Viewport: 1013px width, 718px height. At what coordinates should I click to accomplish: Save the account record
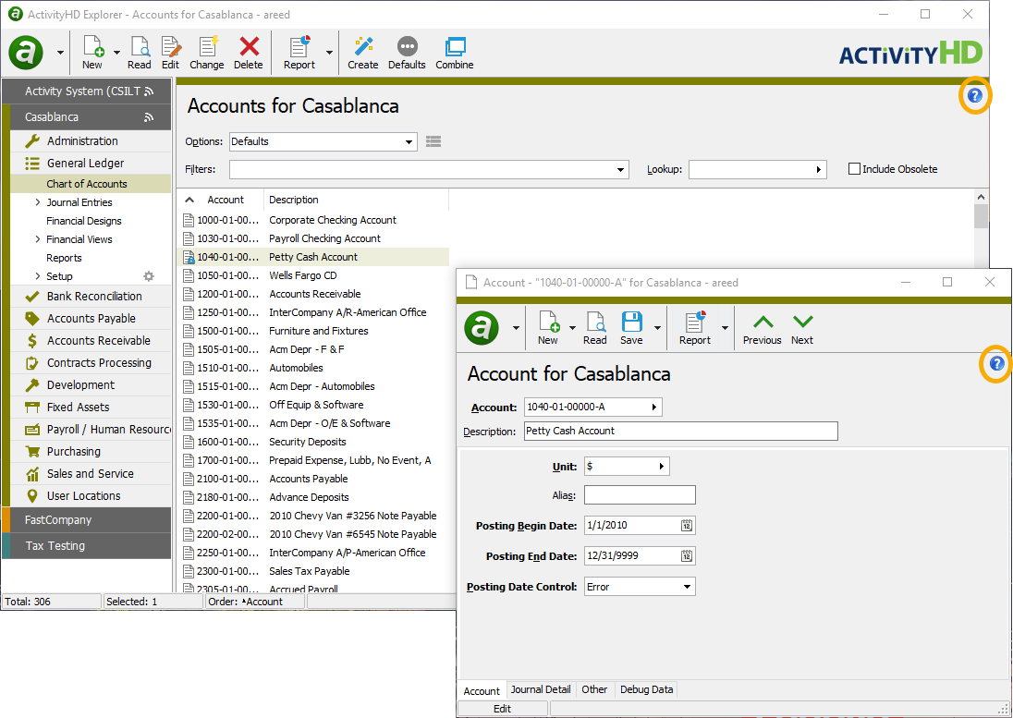pos(631,329)
